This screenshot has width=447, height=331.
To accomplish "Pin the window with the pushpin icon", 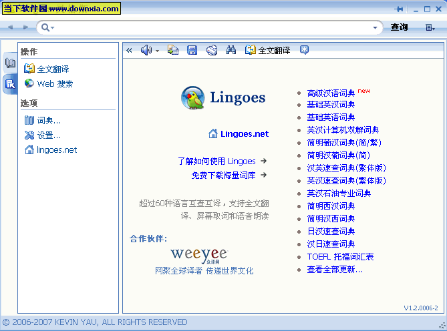I will (398, 9).
